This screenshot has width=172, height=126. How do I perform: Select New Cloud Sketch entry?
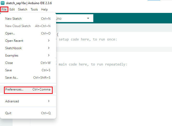(28, 26)
